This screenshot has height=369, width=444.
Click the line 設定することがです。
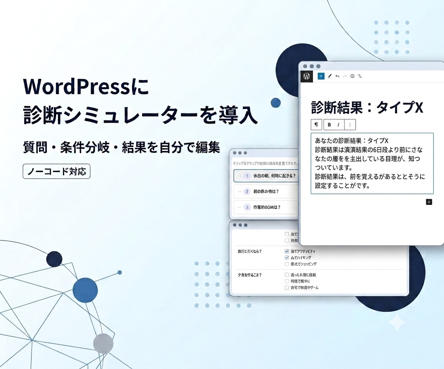343,186
